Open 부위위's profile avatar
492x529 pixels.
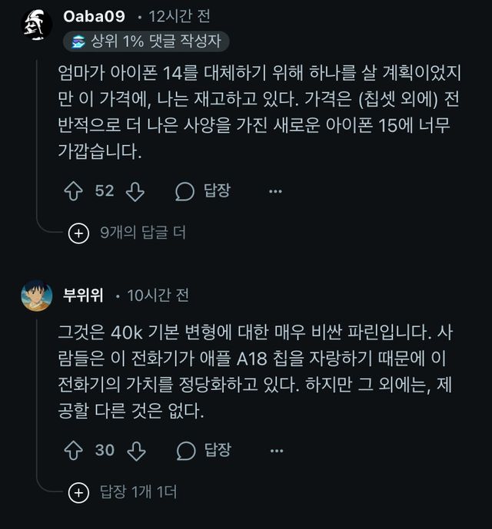pyautogui.click(x=37, y=295)
